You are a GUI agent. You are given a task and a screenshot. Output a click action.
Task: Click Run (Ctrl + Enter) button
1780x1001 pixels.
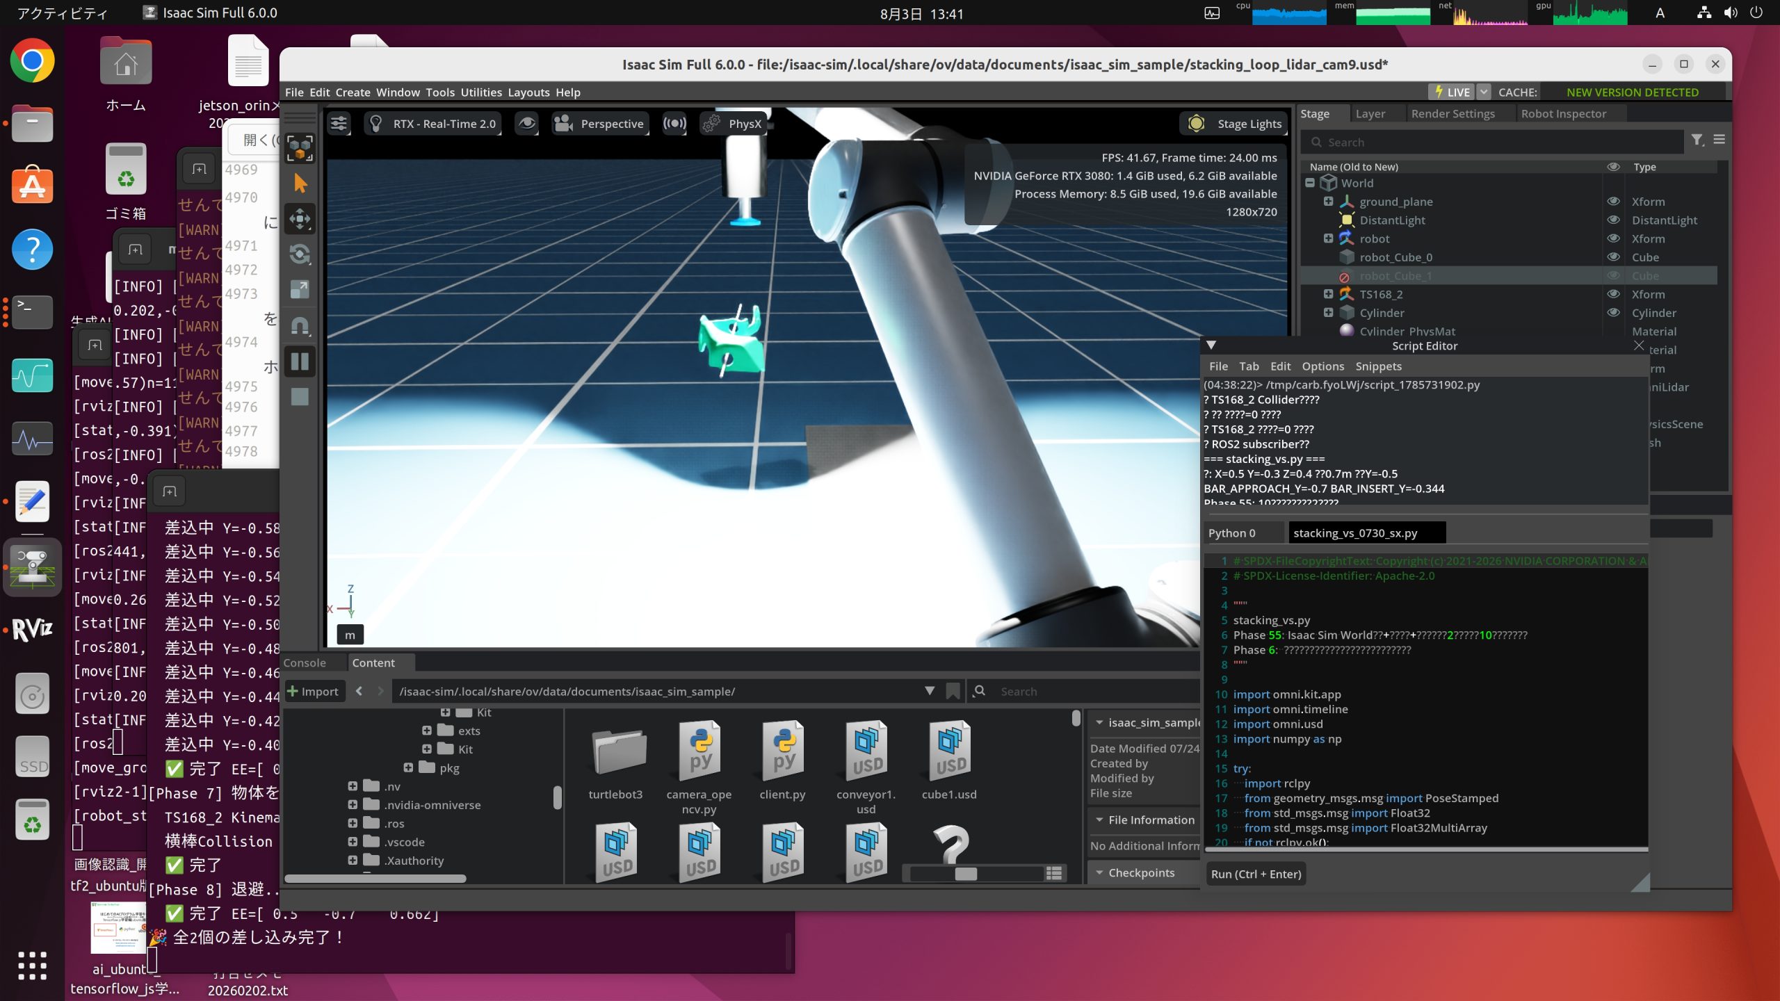(x=1256, y=874)
